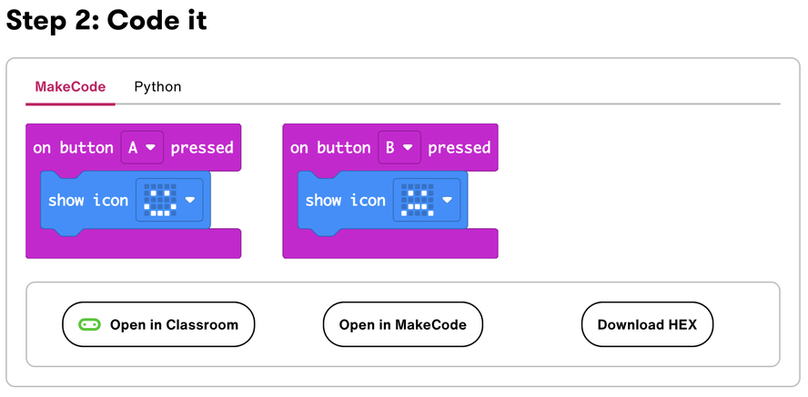The height and width of the screenshot is (397, 808).
Task: Click the Open in MakeCode button
Action: (402, 324)
